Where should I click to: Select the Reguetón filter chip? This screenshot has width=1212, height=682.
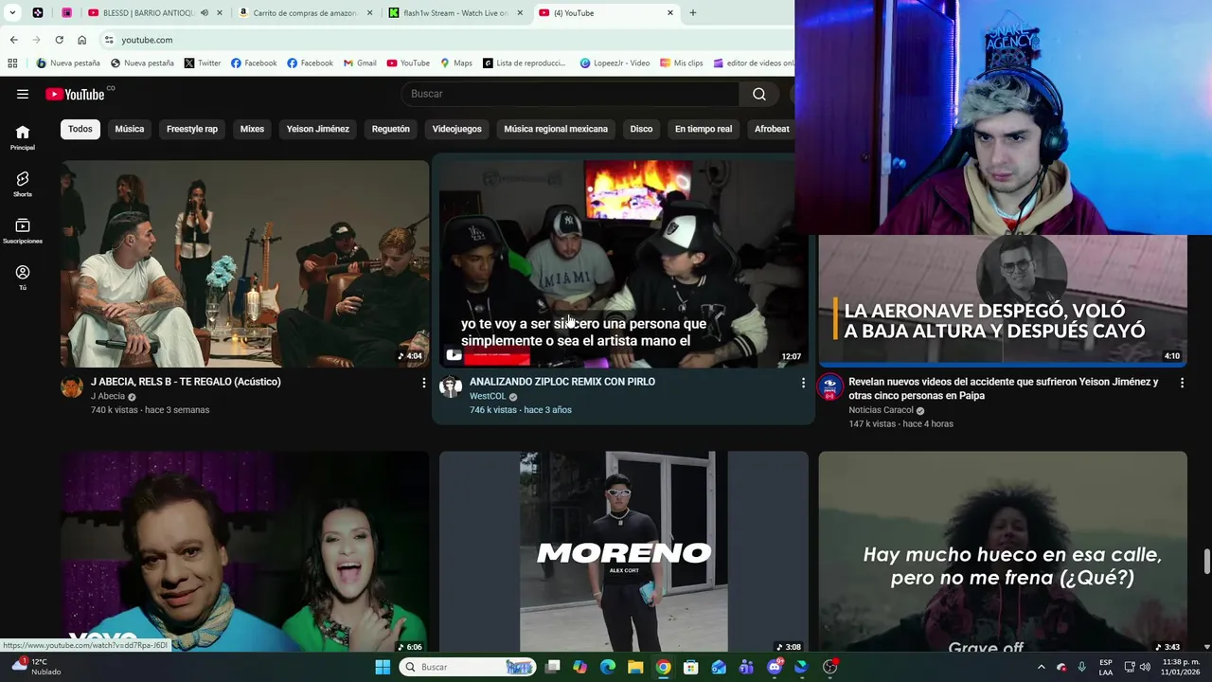391,129
